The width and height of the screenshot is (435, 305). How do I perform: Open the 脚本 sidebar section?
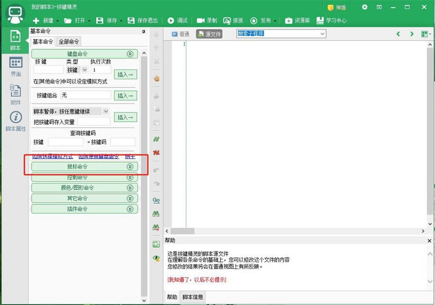pos(16,41)
